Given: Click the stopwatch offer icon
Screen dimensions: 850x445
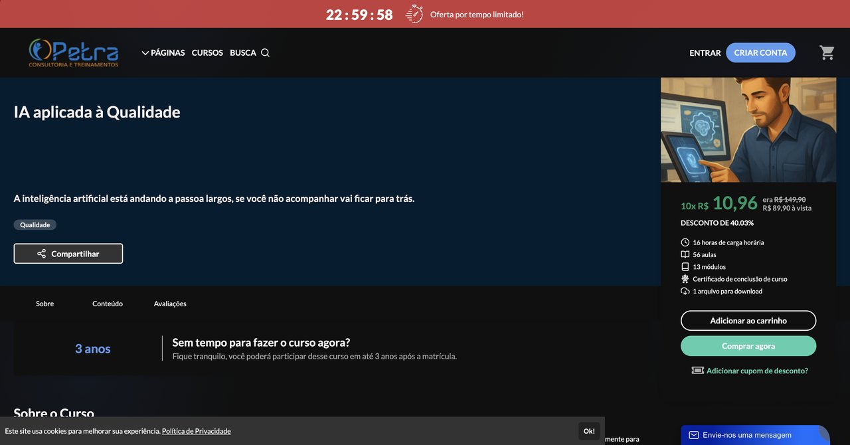Looking at the screenshot, I should pyautogui.click(x=414, y=14).
